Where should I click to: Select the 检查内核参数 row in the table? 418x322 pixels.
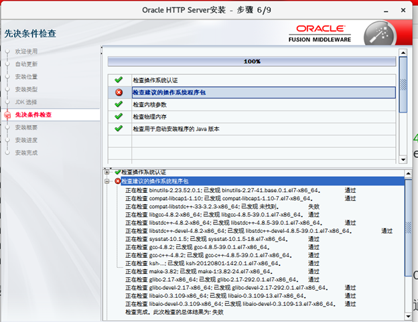point(252,104)
